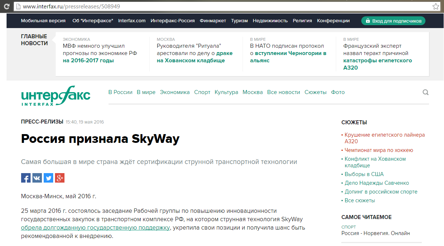Image resolution: width=444 pixels, height=246 pixels.
Task: Click the Москва-Минск, май 2016 г. dateline
Action: [59, 196]
